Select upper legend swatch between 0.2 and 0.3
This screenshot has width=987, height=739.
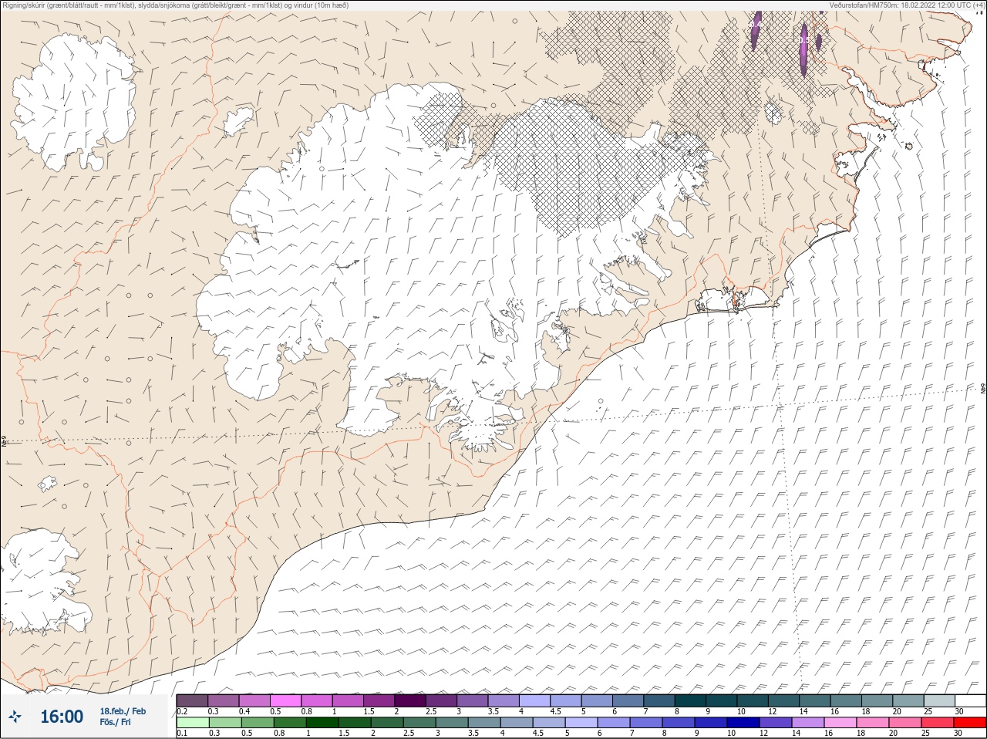coord(192,700)
